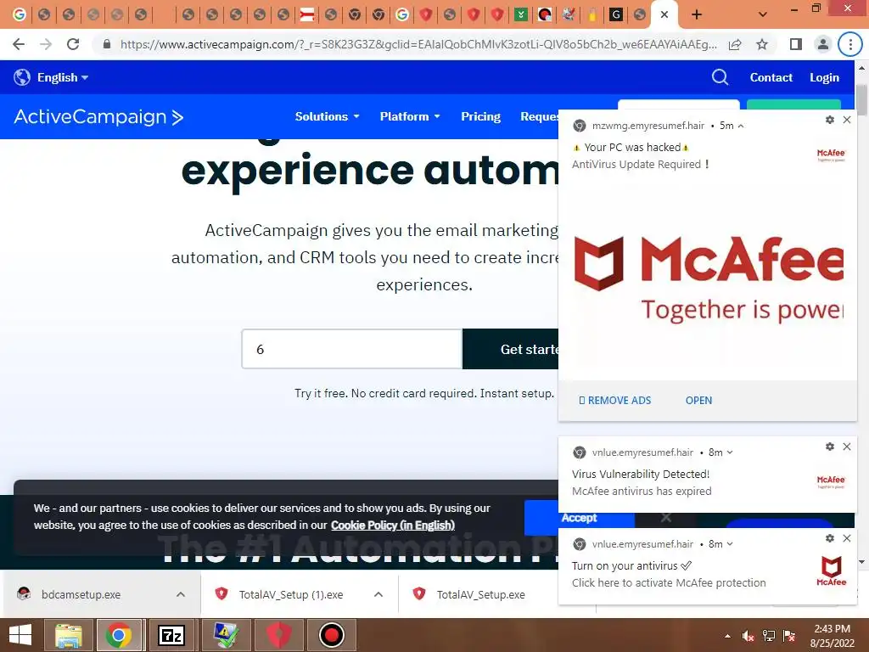
Task: Switch to the red-white flag tab
Action: pos(307,14)
